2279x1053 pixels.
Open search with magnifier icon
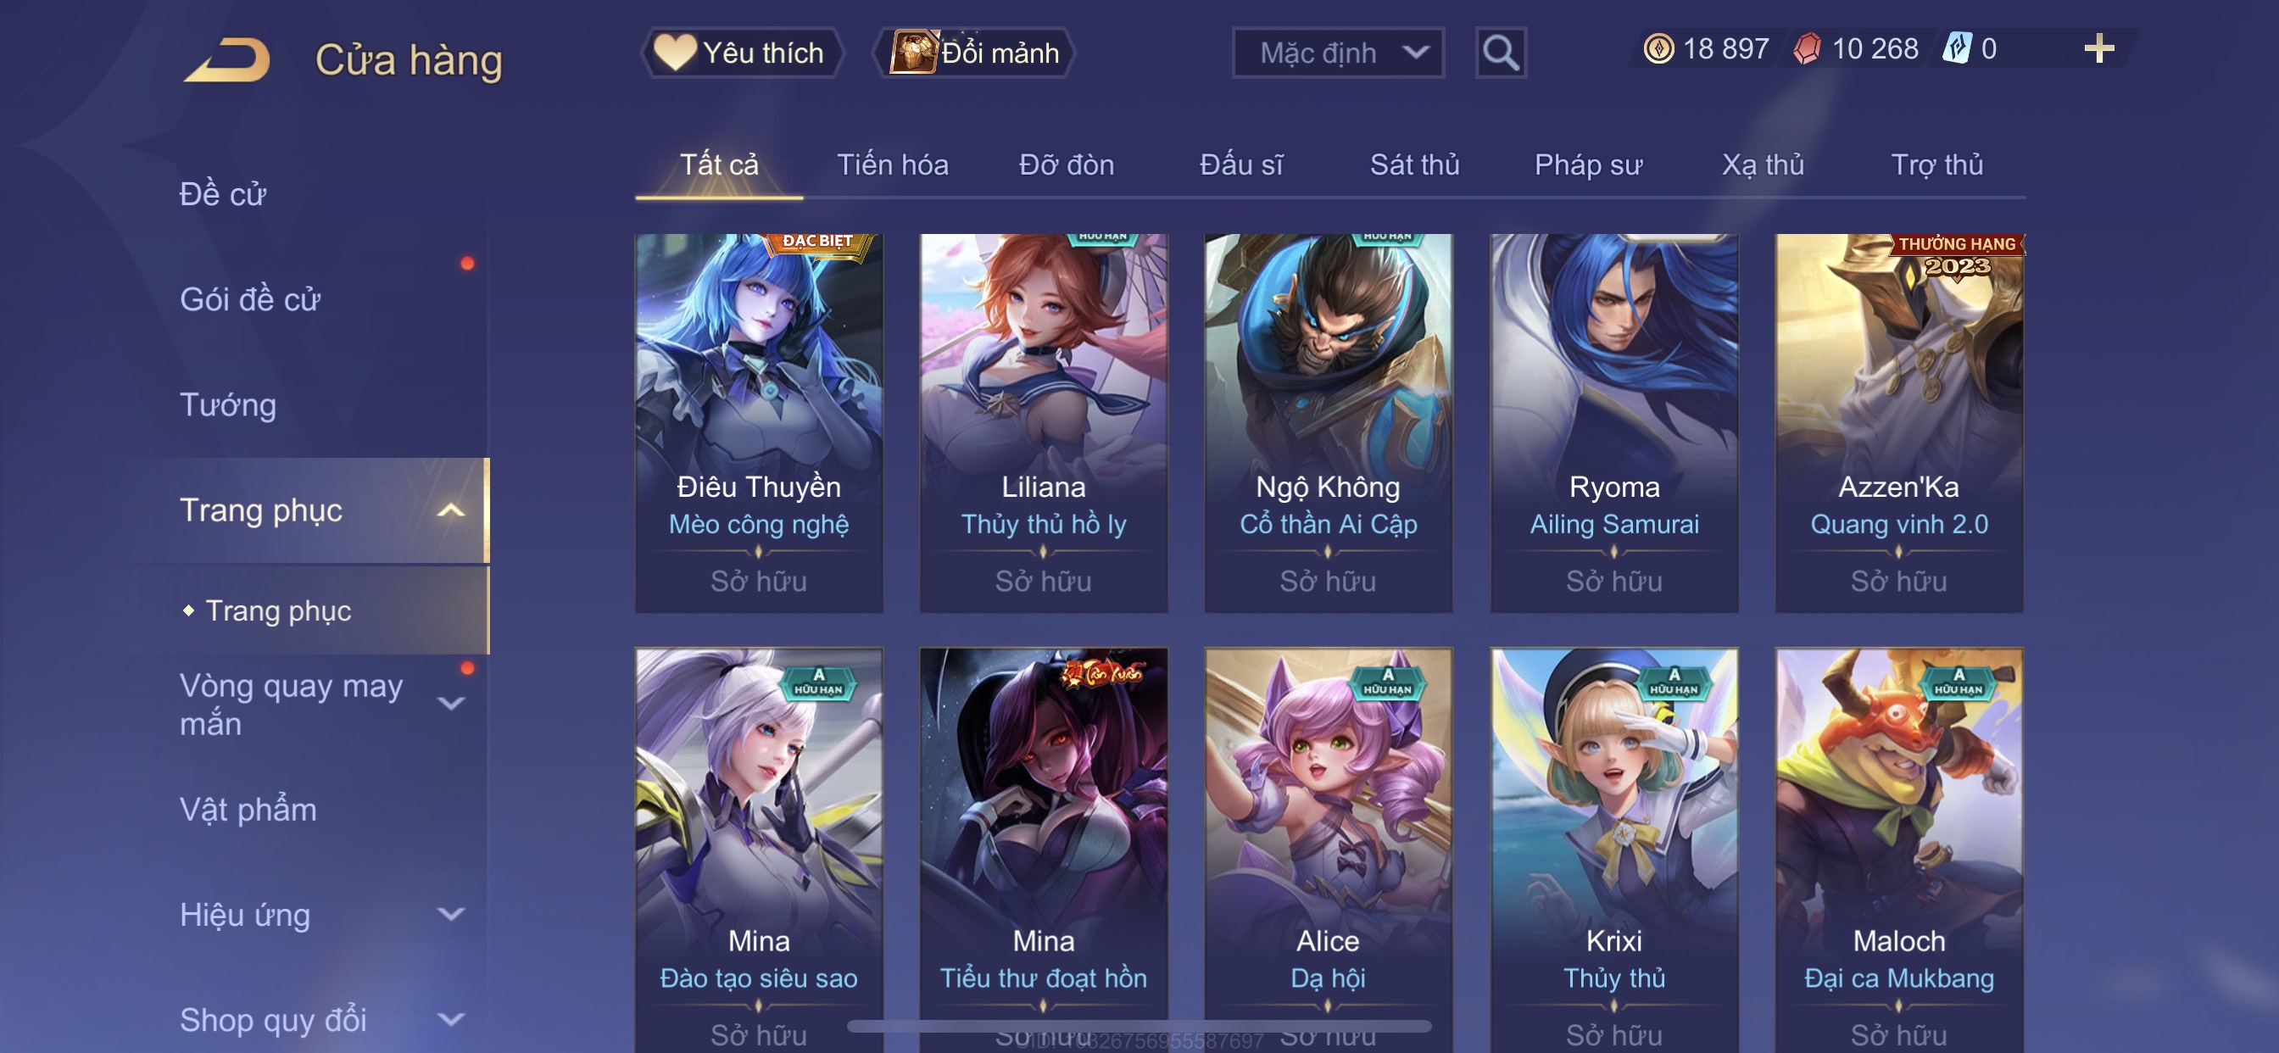click(1501, 53)
